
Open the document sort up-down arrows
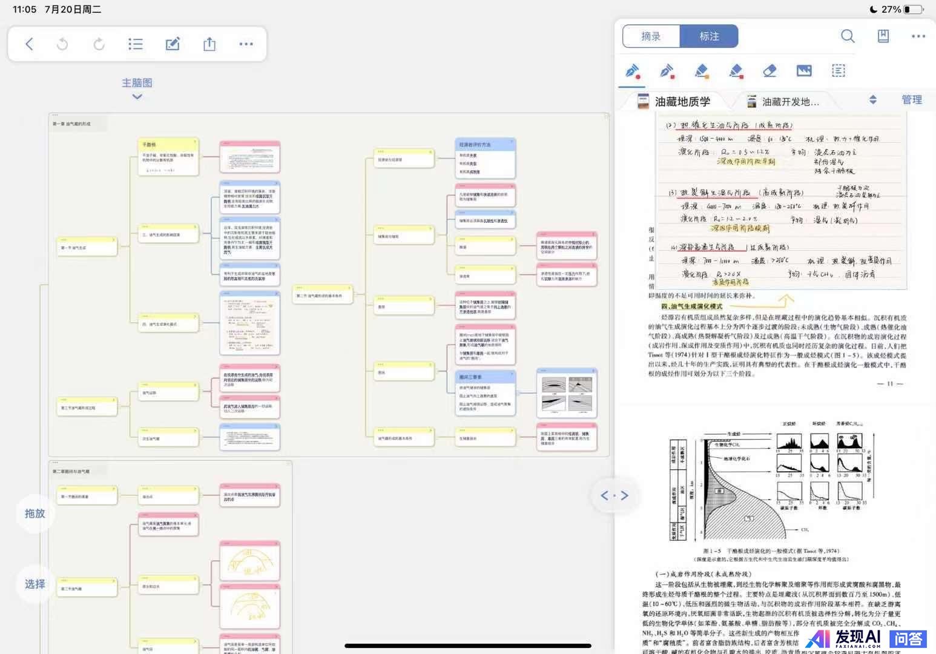click(873, 100)
